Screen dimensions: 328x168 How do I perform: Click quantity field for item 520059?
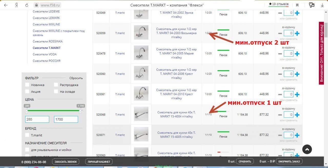tap(289, 33)
